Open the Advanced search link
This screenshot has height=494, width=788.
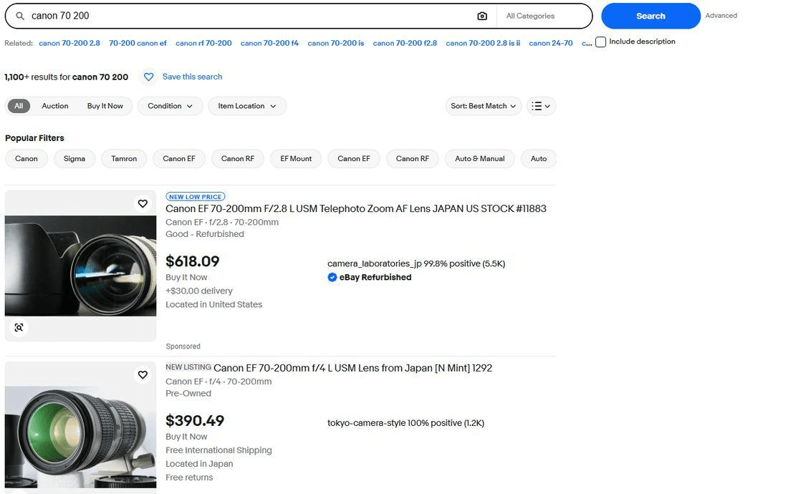click(x=721, y=16)
